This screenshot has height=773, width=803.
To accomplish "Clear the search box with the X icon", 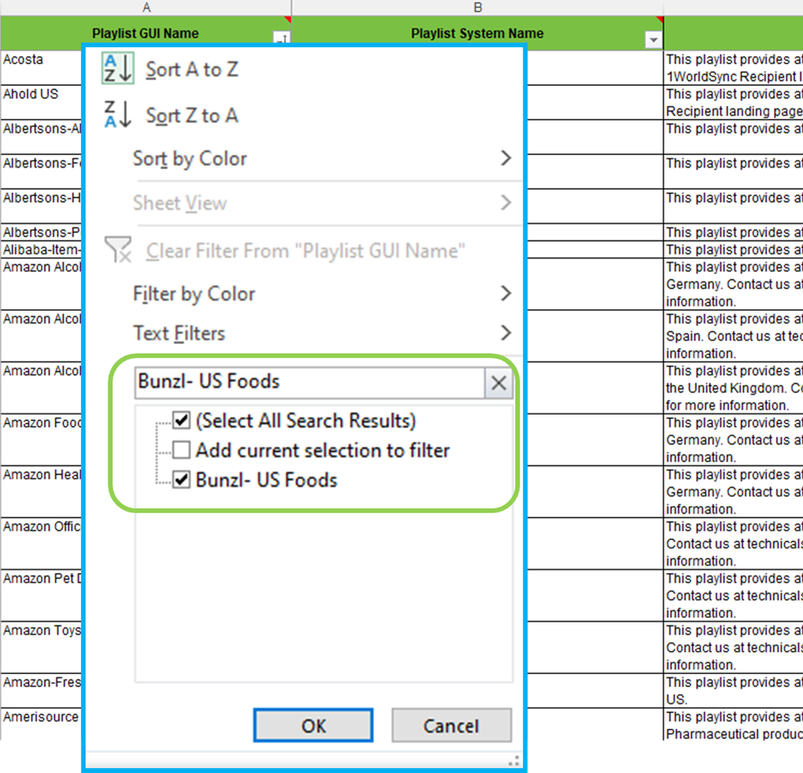I will [498, 383].
